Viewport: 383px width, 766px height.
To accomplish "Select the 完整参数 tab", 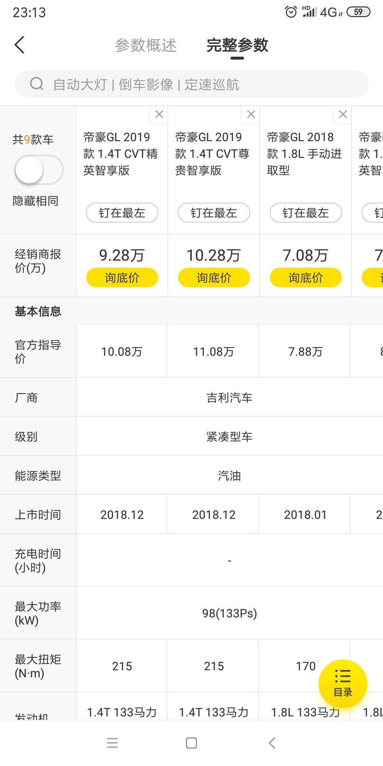I will (237, 45).
